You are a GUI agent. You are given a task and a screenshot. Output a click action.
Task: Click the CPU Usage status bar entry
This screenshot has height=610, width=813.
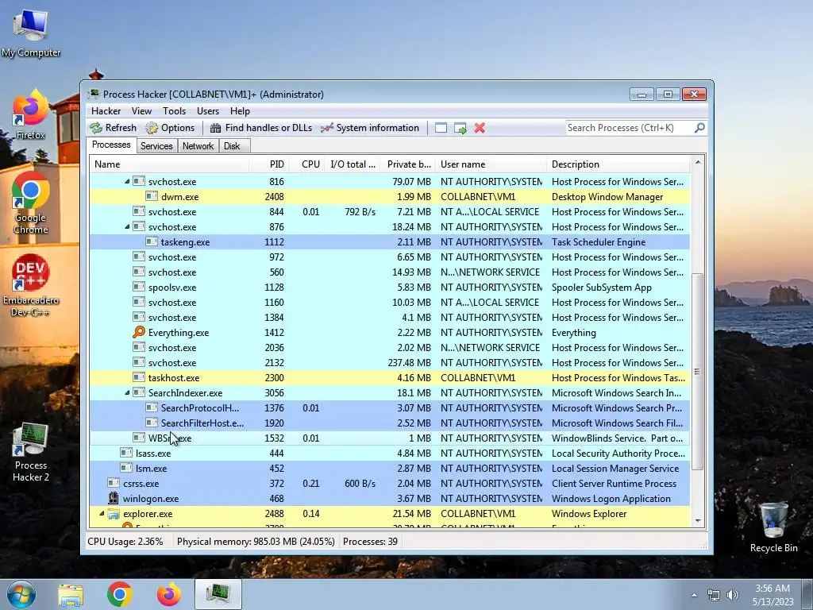[125, 542]
